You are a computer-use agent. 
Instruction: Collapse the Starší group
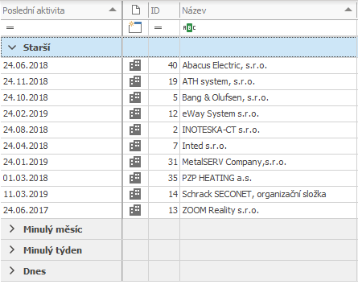[12, 47]
